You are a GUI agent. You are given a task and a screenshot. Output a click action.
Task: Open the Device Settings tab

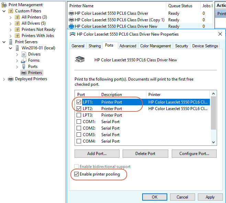(x=205, y=46)
